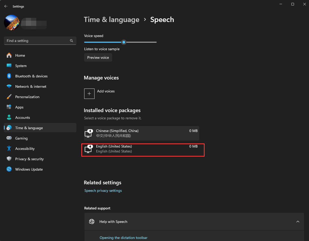
Task: Click the Help with Speech title
Action: pyautogui.click(x=113, y=222)
